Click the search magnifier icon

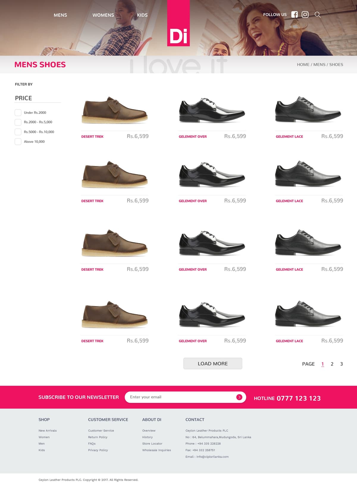(317, 15)
